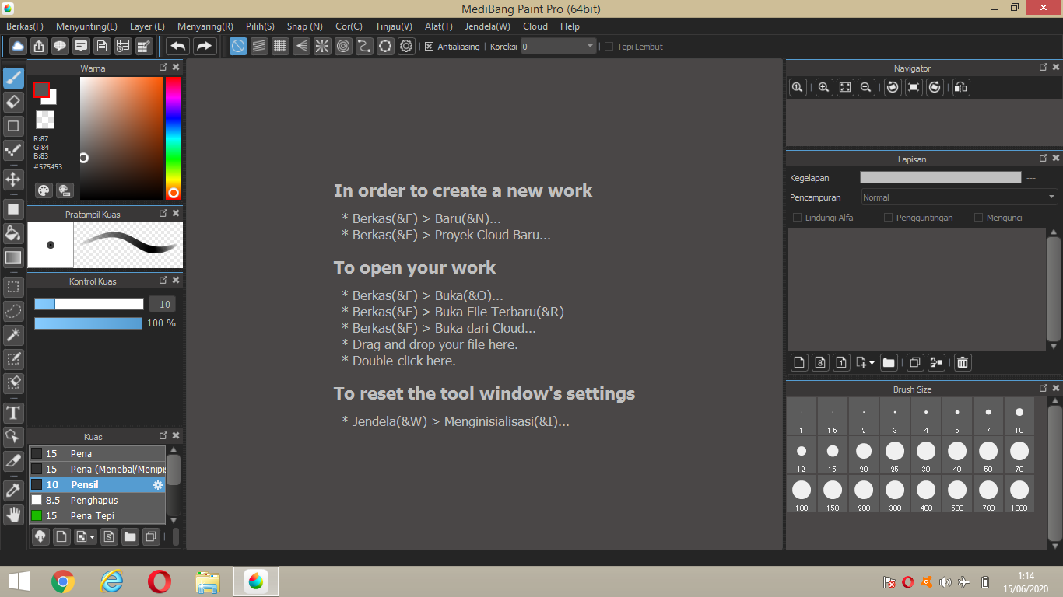Select the Bucket fill tool
Image resolution: width=1063 pixels, height=597 pixels.
13,233
